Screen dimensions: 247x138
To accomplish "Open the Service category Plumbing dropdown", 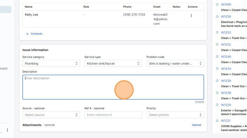I will 51,64.
